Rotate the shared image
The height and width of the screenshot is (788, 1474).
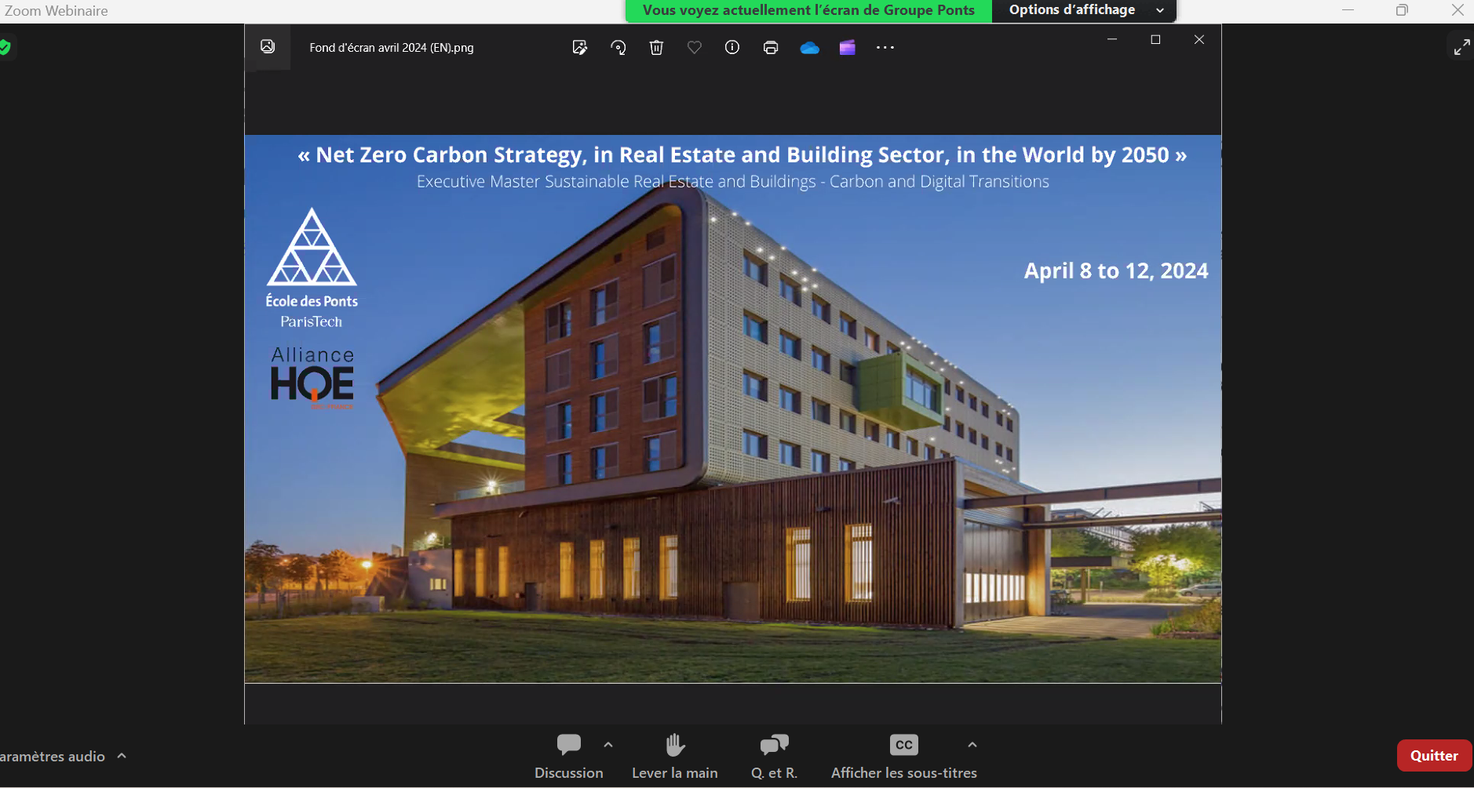tap(618, 47)
